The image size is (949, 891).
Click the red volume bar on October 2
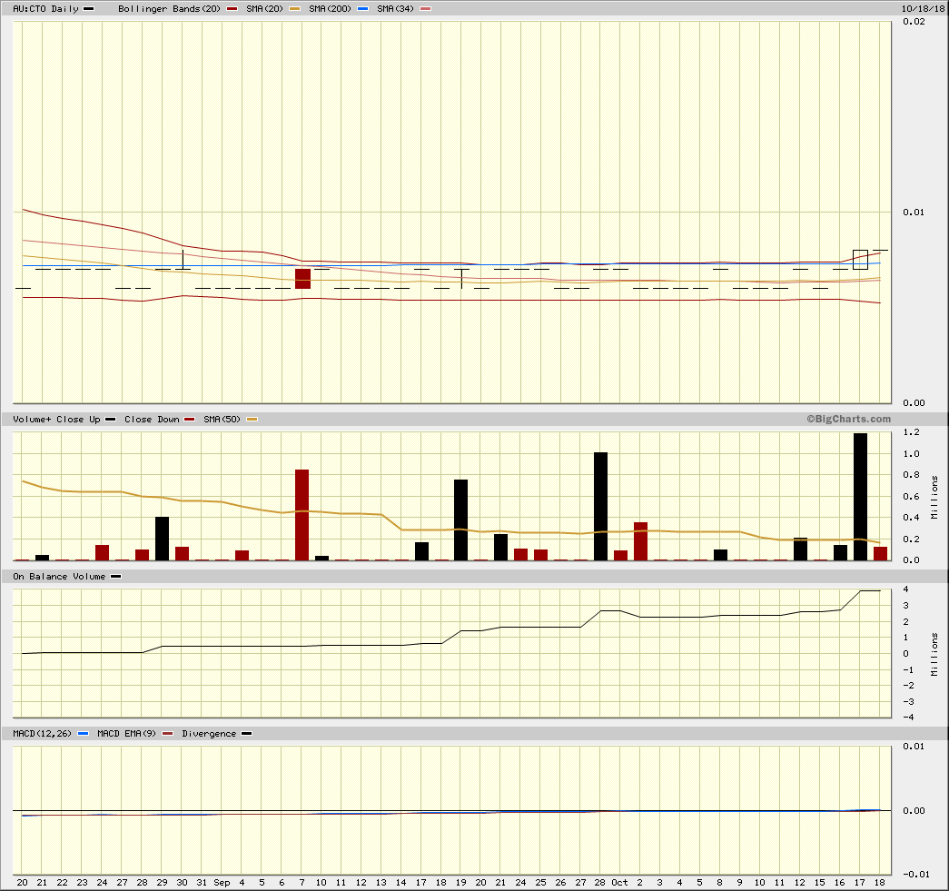[640, 541]
